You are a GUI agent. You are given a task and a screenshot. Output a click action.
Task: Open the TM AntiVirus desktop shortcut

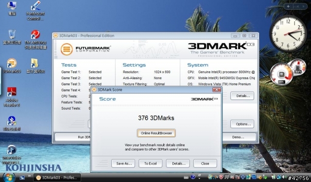(x=35, y=39)
